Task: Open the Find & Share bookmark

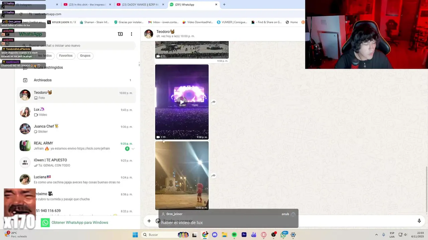Action: 266,22
